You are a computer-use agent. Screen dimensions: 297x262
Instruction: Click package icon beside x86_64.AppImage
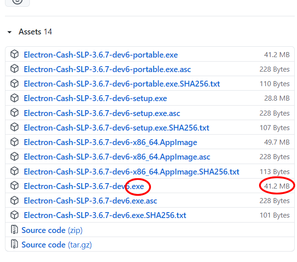[x=14, y=142]
